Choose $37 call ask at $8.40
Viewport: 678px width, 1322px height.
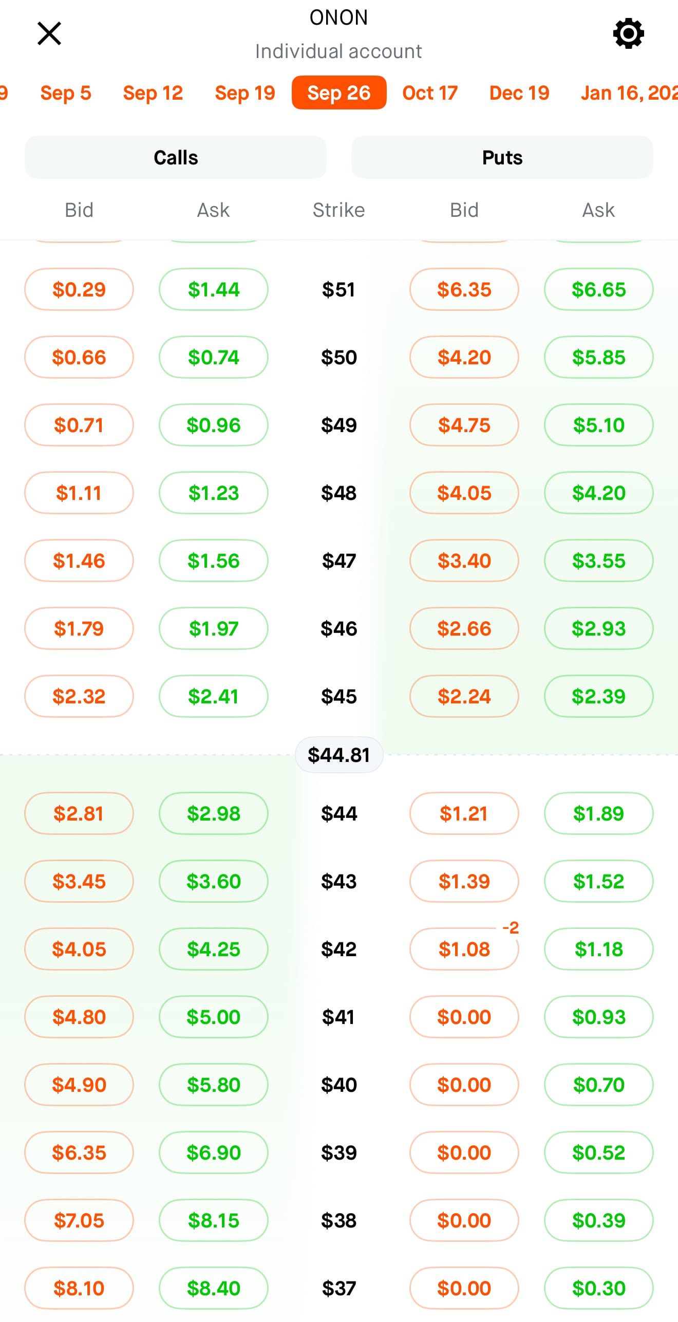point(214,1288)
